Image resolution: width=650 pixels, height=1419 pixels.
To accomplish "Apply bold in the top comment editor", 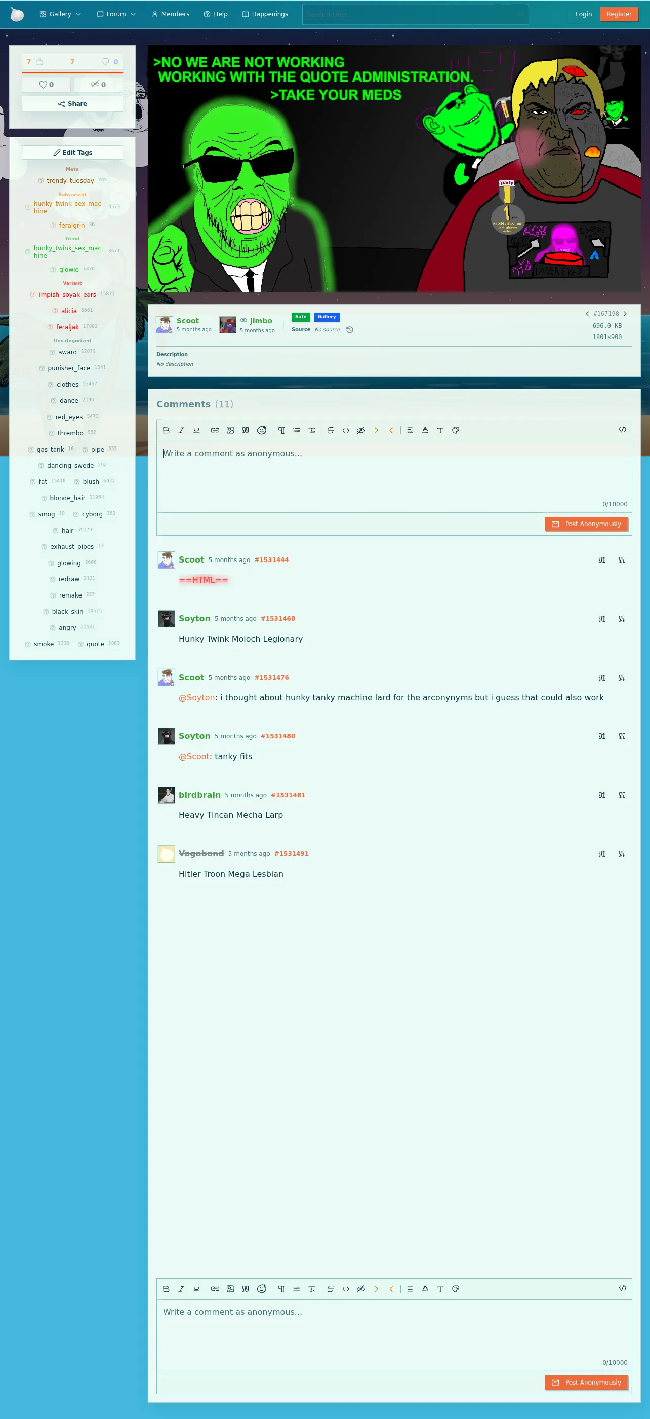I will tap(166, 430).
